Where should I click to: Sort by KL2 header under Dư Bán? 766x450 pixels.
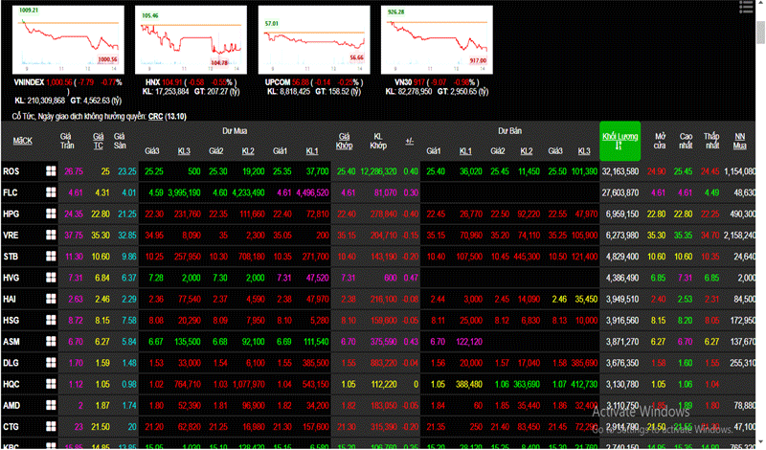point(526,151)
